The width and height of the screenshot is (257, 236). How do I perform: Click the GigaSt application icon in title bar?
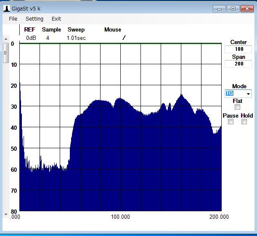[x=7, y=8]
